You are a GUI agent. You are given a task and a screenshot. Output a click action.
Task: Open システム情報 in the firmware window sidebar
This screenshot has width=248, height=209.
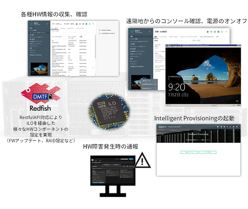pyautogui.click(x=33, y=30)
